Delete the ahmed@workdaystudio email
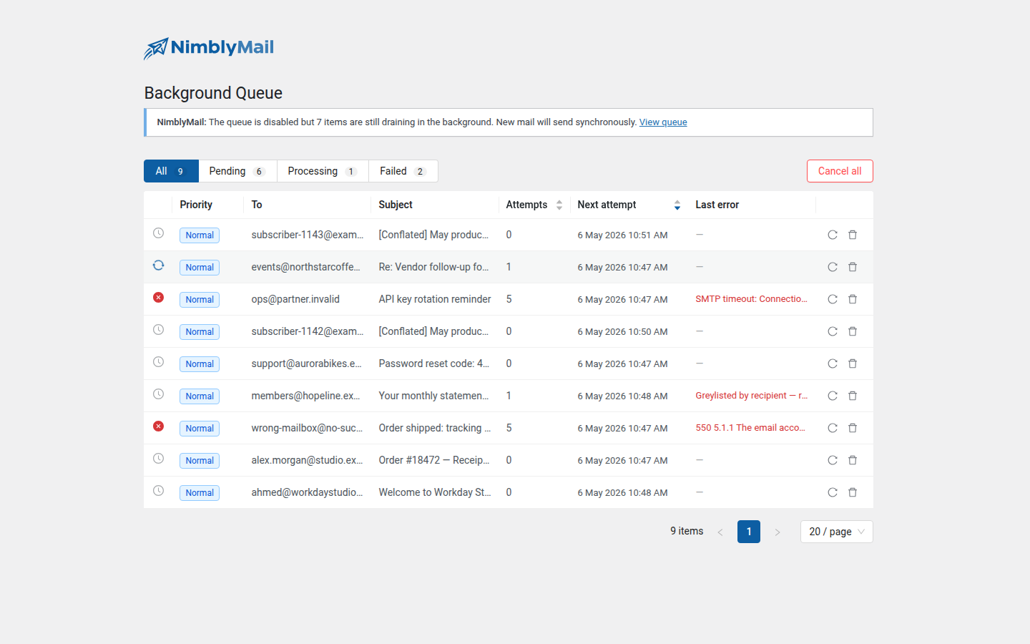This screenshot has width=1030, height=644. click(853, 492)
